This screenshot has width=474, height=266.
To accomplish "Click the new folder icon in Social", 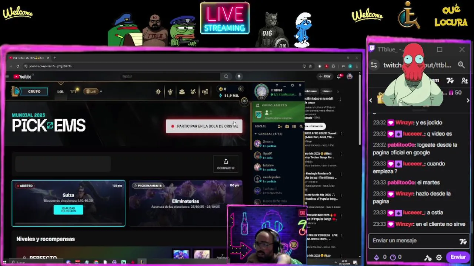I will click(287, 126).
